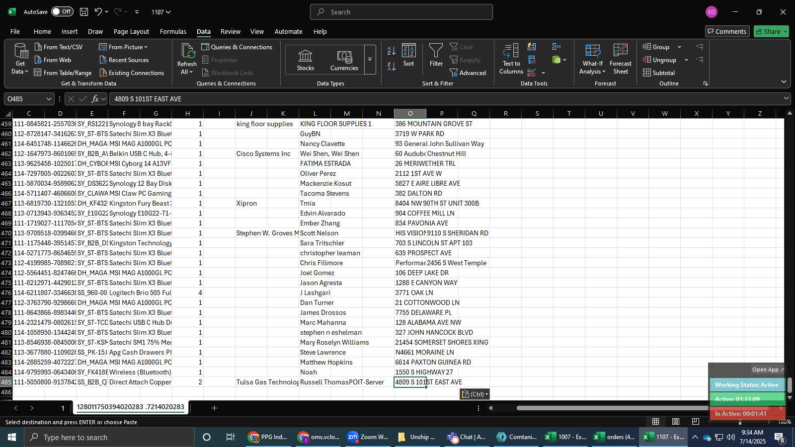Expand the Data Validation dropdown arrow

click(544, 73)
